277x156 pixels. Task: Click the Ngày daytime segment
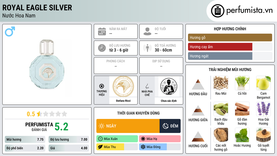[x=128, y=126]
